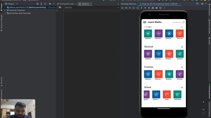Viewport: 211px width, 118px height.
Task: Open Fraction Subtraction red tile
Action: point(159,74)
